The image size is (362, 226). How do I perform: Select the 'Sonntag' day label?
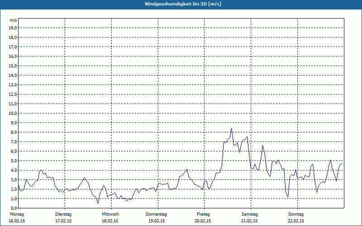296,214
